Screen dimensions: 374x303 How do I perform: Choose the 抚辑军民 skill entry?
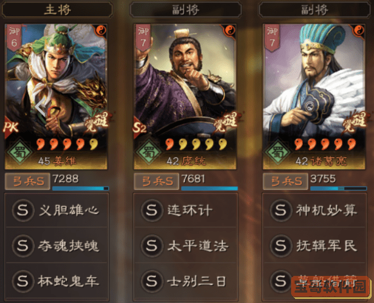(315, 245)
